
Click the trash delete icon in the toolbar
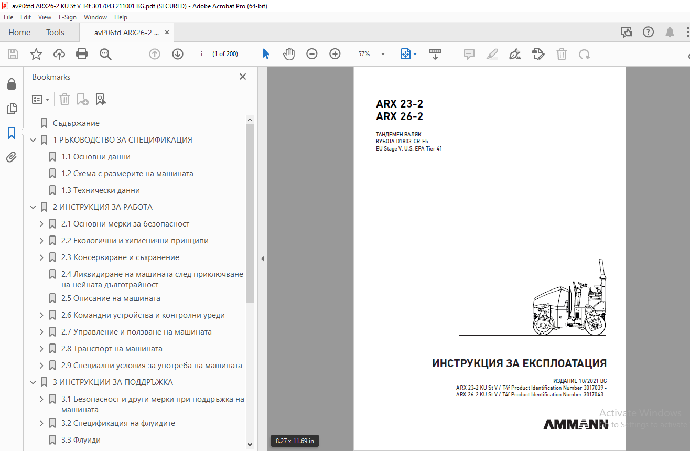(562, 54)
